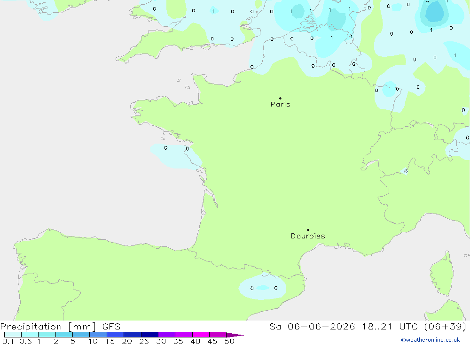The image size is (470, 344).
Task: Open the weatheronline.co.uk copyright link
Action: pyautogui.click(x=430, y=340)
